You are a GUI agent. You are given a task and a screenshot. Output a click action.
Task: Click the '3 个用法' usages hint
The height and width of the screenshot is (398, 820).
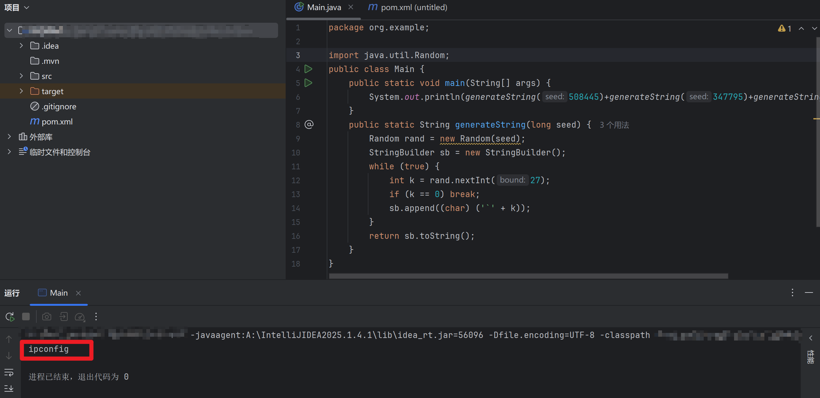[x=614, y=125]
